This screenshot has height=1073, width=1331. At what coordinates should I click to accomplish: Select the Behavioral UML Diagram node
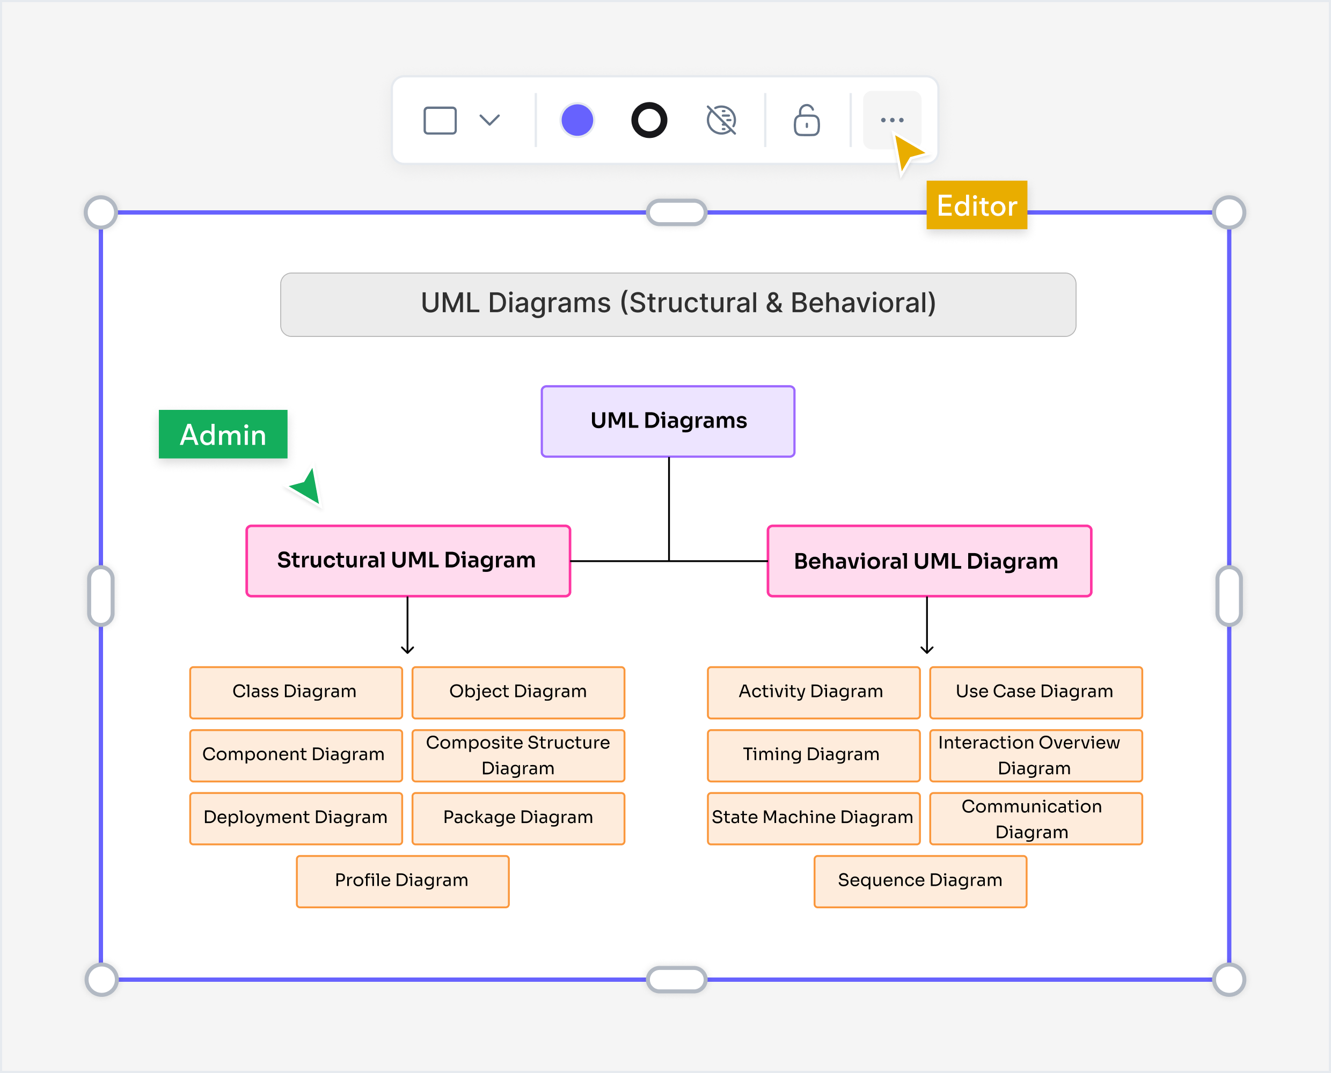[x=930, y=561]
